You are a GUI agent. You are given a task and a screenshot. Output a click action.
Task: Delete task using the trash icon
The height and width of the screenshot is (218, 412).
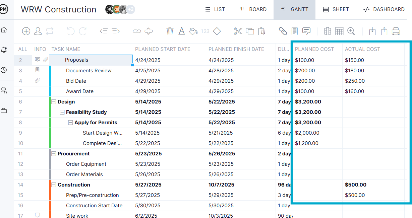click(170, 31)
